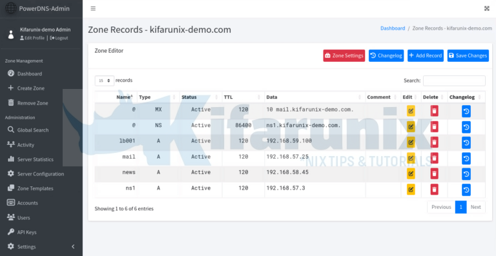Delete the lb001 record

pos(434,143)
